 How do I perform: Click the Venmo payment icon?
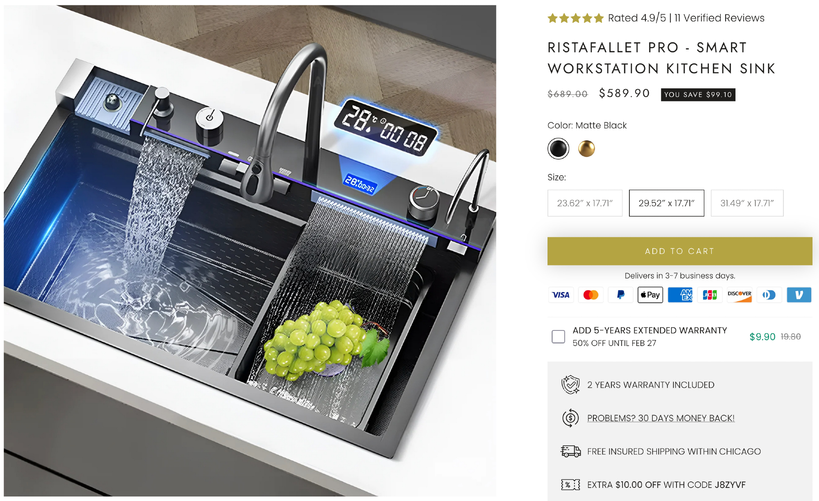pyautogui.click(x=799, y=295)
